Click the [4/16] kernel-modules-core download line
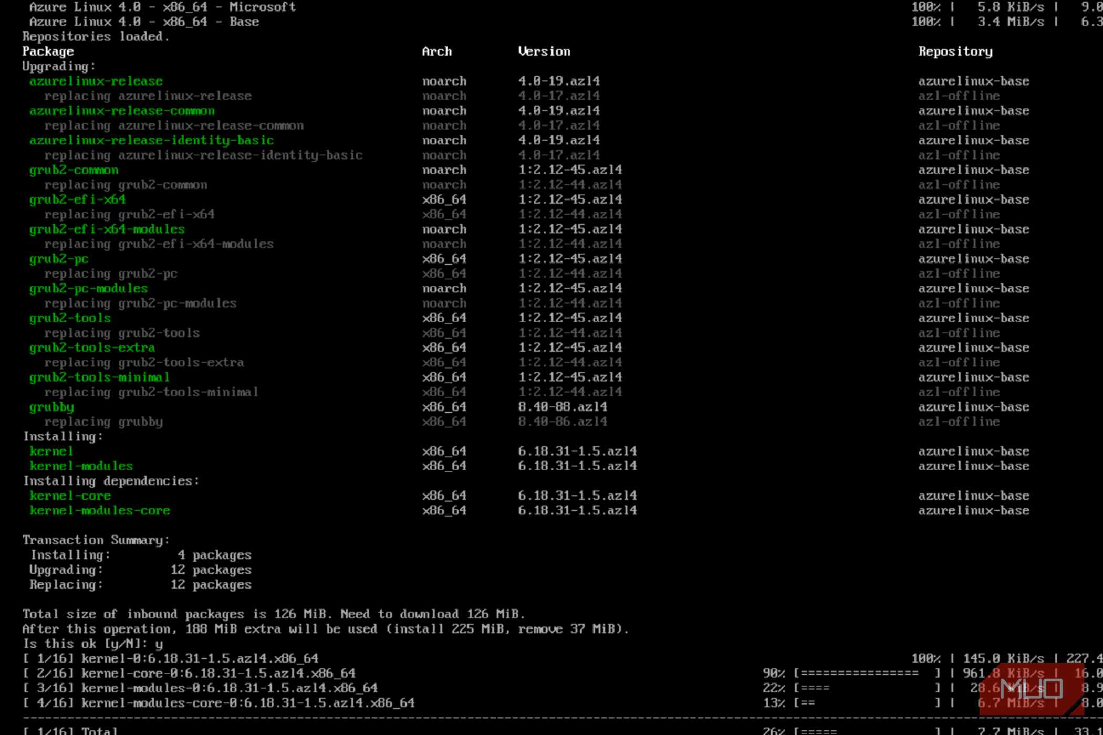1103x735 pixels. click(218, 703)
